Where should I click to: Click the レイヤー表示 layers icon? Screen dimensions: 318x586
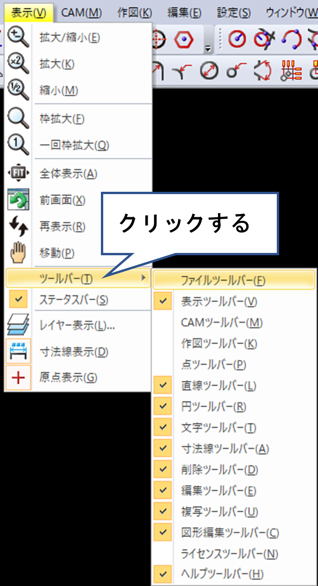(x=19, y=325)
